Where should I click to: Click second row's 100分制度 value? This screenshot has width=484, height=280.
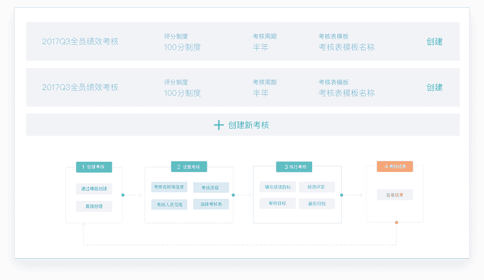point(183,93)
